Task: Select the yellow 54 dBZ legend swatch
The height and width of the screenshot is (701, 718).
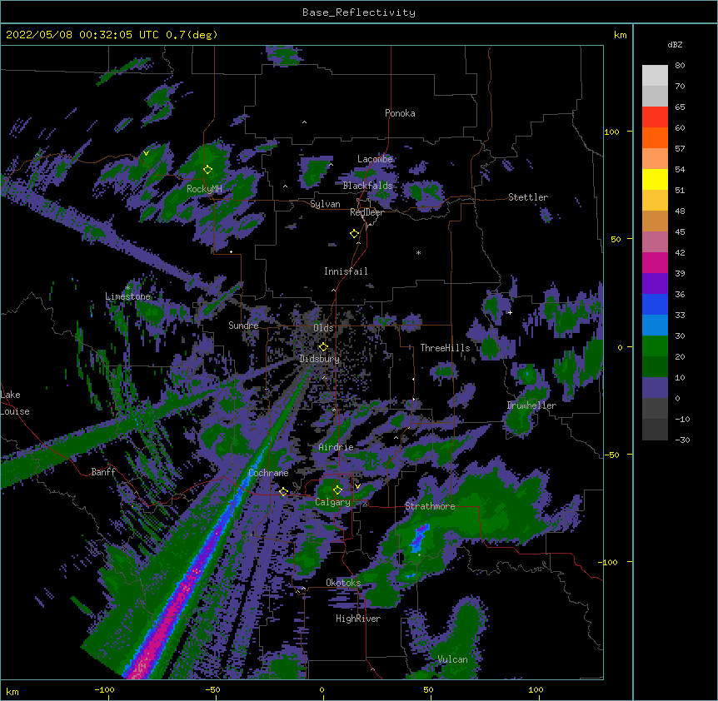Action: (655, 179)
